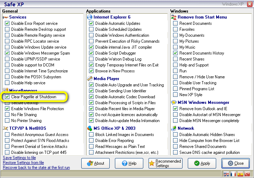254x178 pixels.
Task: Uncheck Disable Script Debugger
Action: (91, 53)
